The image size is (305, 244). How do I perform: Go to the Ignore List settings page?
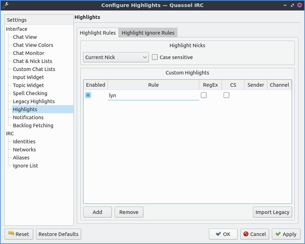coord(26,166)
